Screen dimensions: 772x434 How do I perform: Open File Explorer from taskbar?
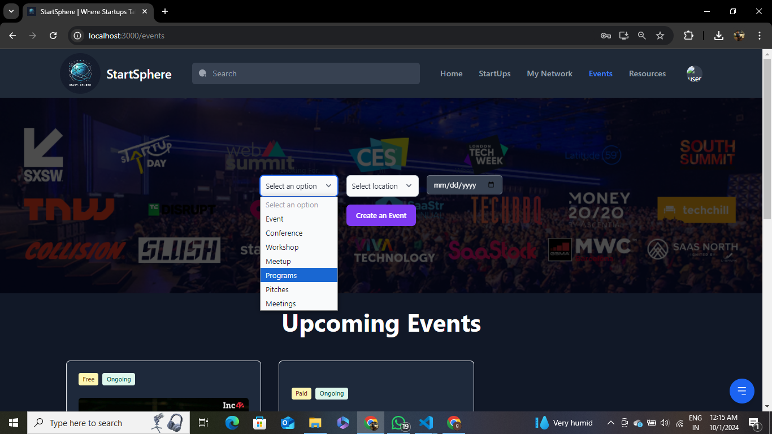(x=315, y=423)
